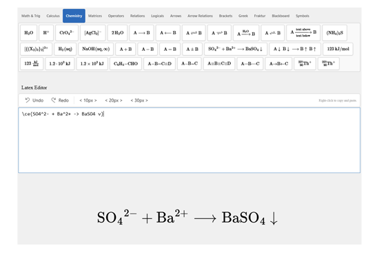379x261 pixels.
Task: Switch to the Blackboard tab
Action: tap(280, 16)
